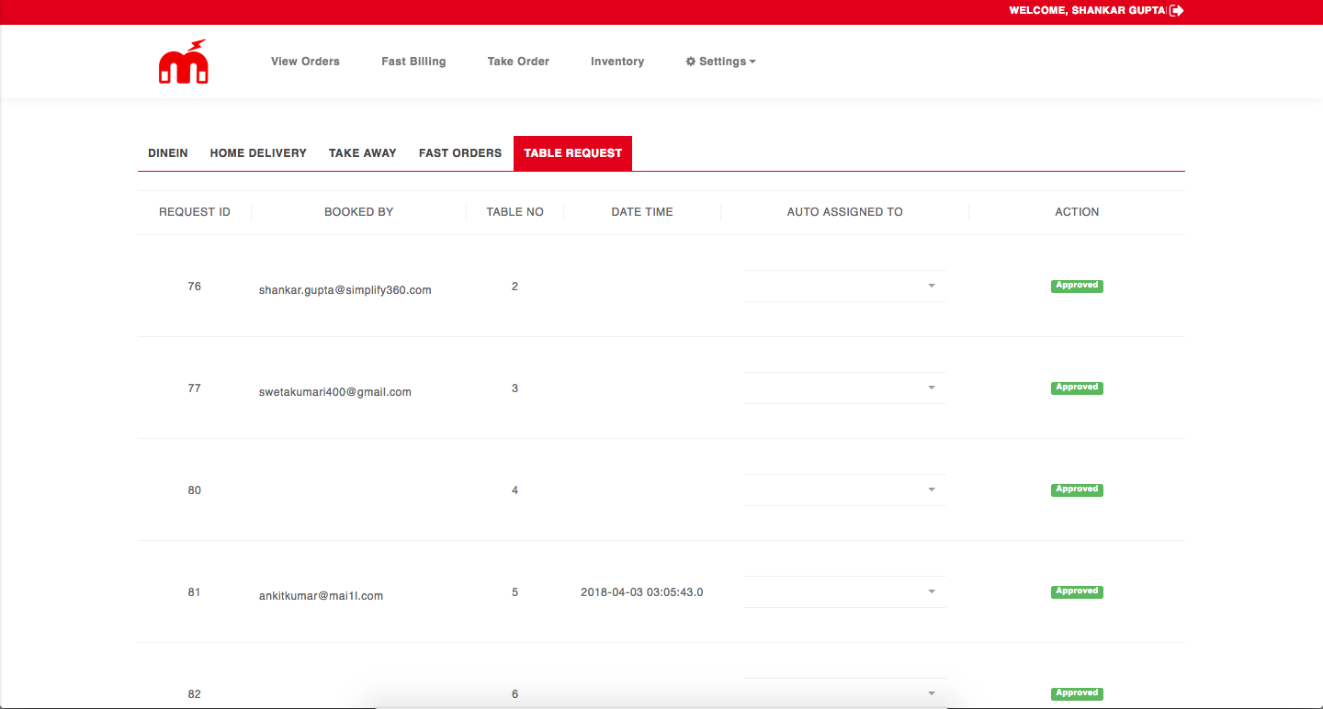This screenshot has height=709, width=1323.
Task: Click request ID 77
Action: pyautogui.click(x=195, y=388)
